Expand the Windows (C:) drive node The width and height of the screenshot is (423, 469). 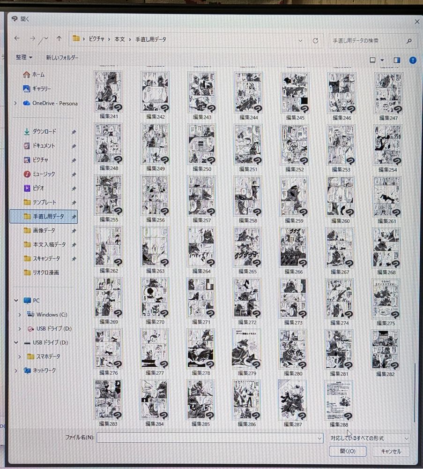pyautogui.click(x=19, y=315)
